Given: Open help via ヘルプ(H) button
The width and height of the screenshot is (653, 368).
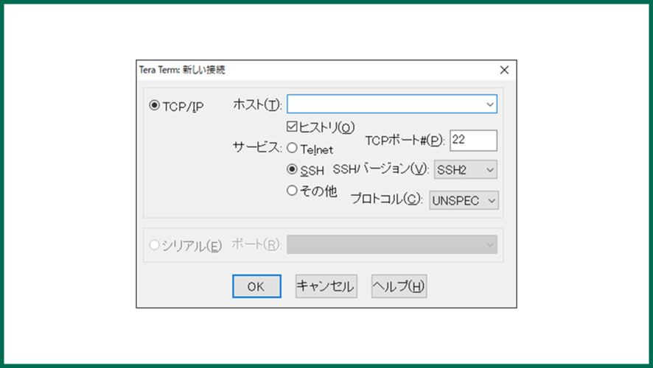Looking at the screenshot, I should coord(399,286).
